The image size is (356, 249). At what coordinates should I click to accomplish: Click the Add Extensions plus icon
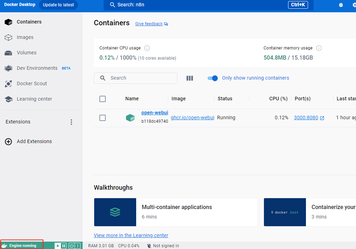click(8, 142)
